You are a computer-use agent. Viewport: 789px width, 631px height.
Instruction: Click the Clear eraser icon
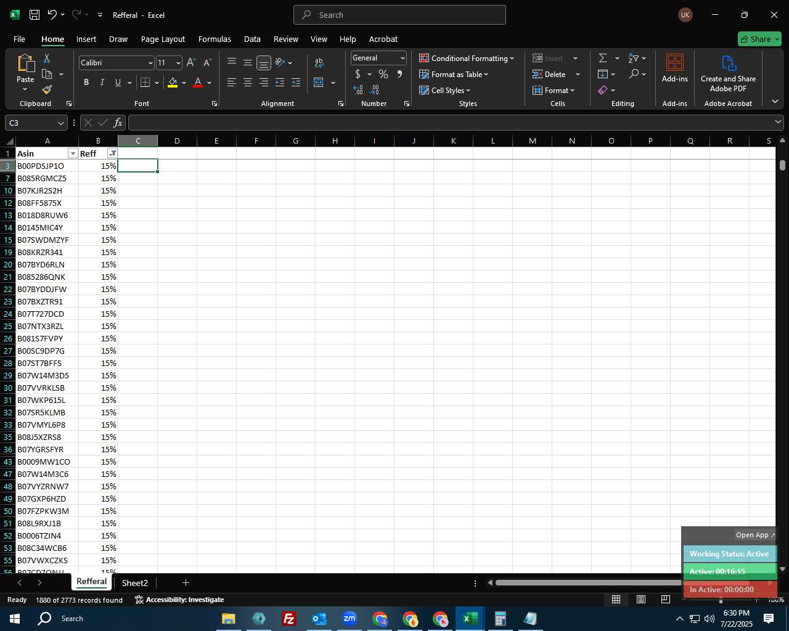pos(603,90)
